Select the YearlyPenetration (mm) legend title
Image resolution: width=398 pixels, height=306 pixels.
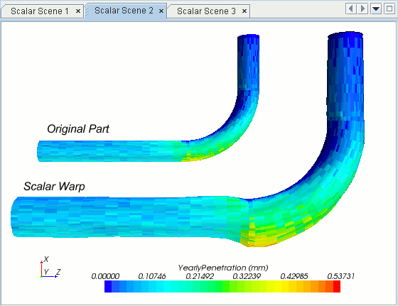click(223, 268)
